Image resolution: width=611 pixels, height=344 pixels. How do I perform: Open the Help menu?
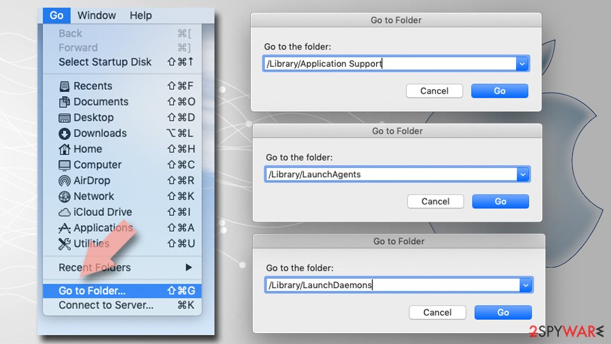(141, 15)
